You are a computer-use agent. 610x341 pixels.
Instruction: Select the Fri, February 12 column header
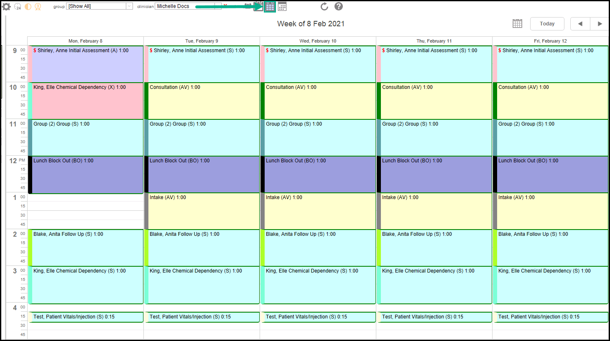tap(550, 41)
